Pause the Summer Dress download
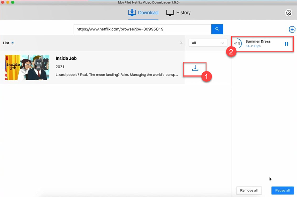Screen dimensions: 297x197 (x=286, y=44)
